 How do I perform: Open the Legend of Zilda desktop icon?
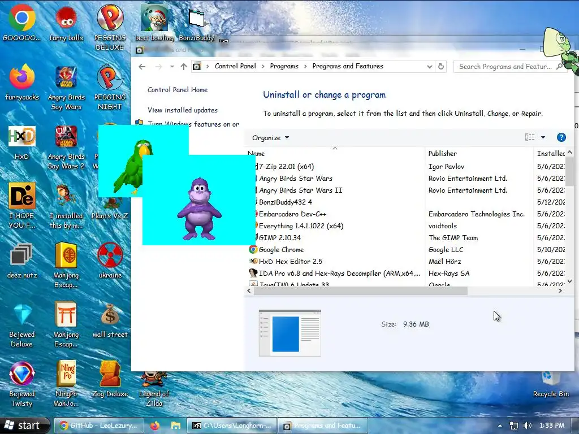[x=154, y=388]
